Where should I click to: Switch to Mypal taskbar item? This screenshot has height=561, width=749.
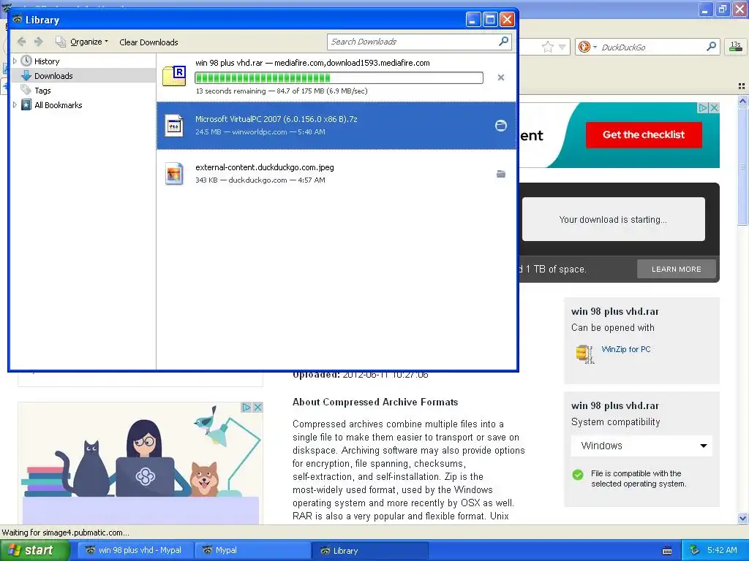pos(252,550)
